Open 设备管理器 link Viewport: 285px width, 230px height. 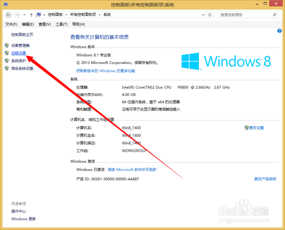21,46
